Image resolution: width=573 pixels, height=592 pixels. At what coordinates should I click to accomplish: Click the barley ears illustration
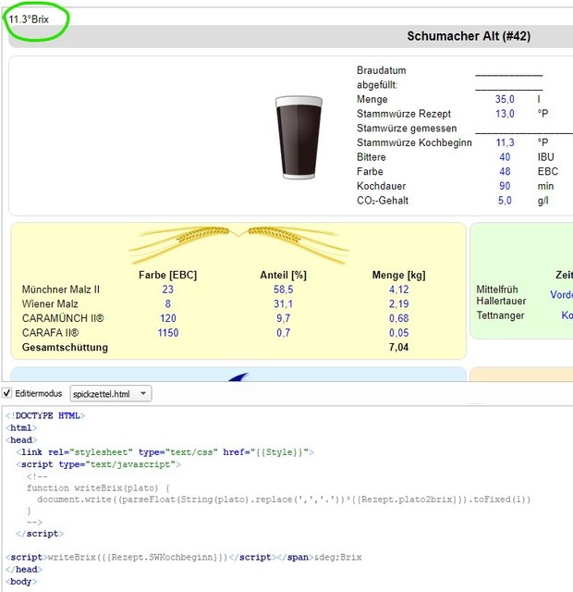pyautogui.click(x=238, y=245)
